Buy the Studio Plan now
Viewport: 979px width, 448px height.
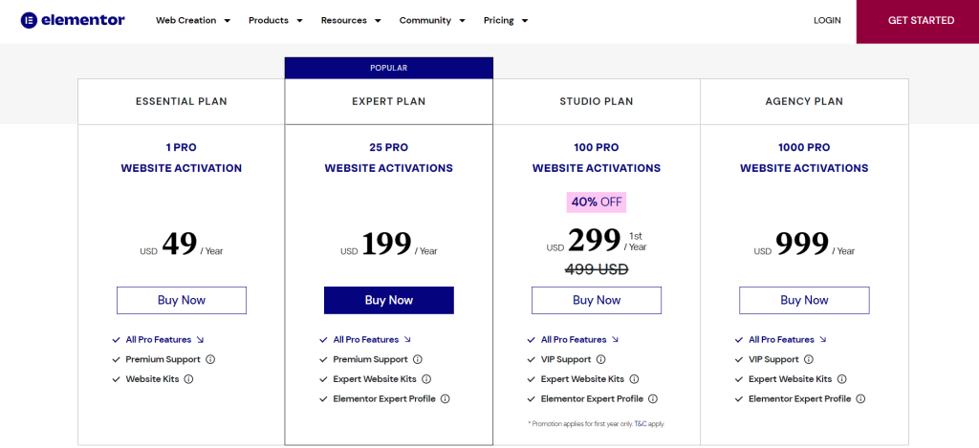(x=597, y=300)
